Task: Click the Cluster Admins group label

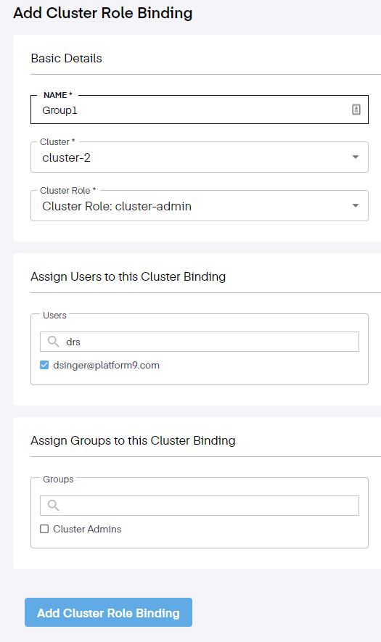Action: point(87,529)
